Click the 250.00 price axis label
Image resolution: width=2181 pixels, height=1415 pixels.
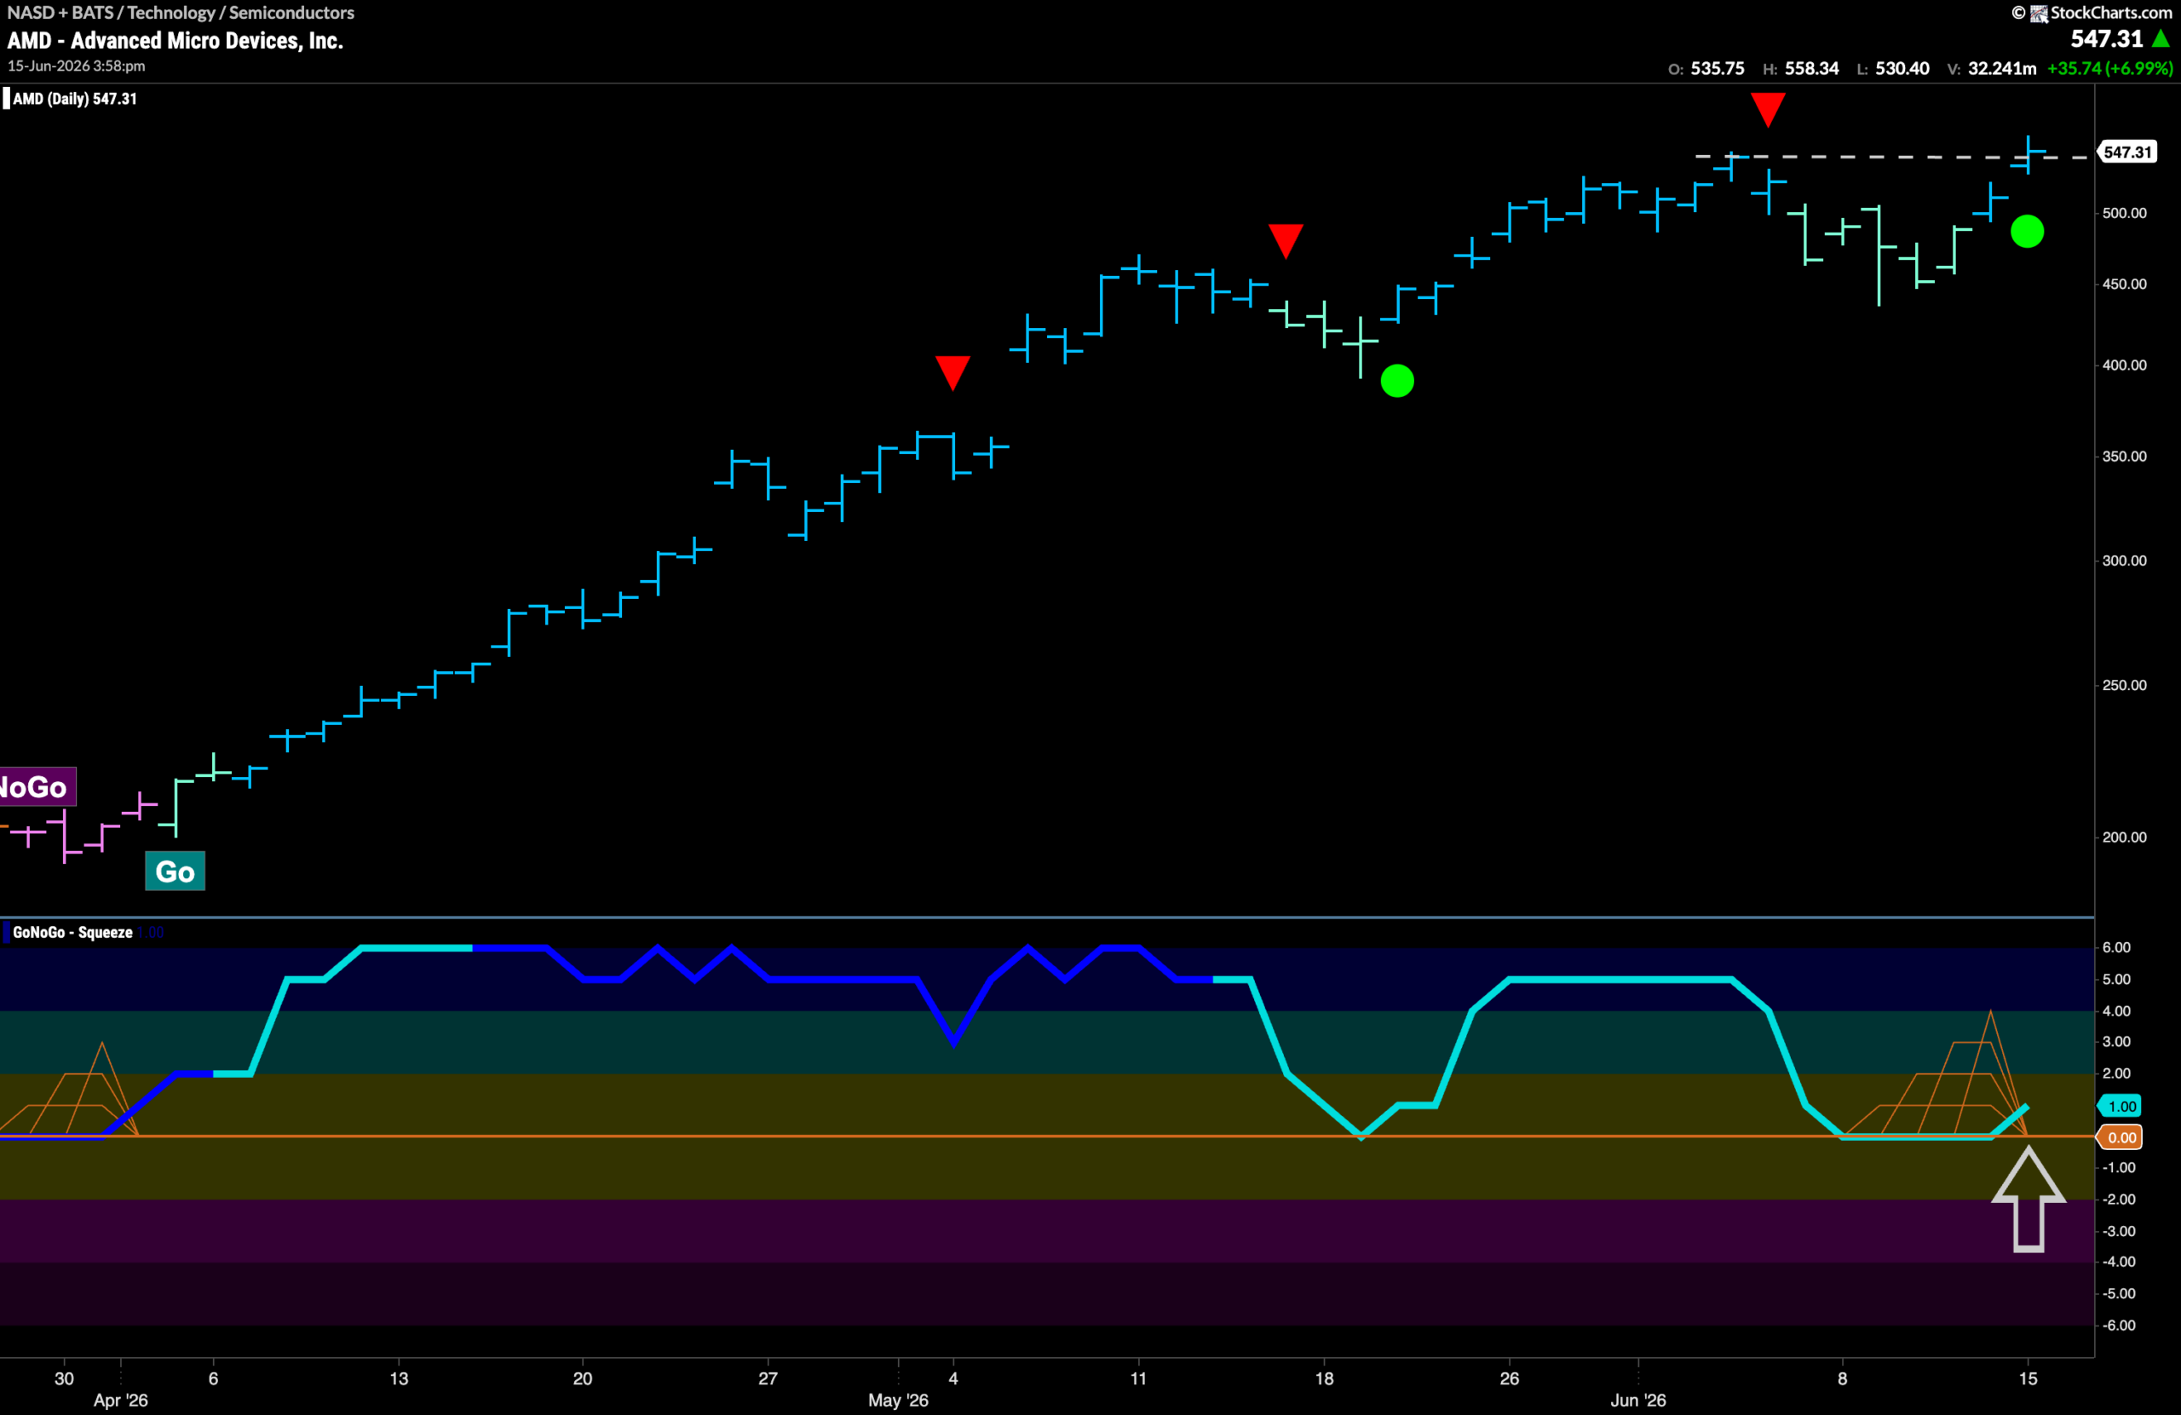pos(2124,686)
